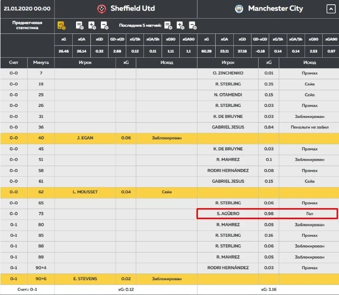Image resolution: width=339 pixels, height=295 pixels.
Task: Click the 'Минута' column header
Action: point(41,63)
